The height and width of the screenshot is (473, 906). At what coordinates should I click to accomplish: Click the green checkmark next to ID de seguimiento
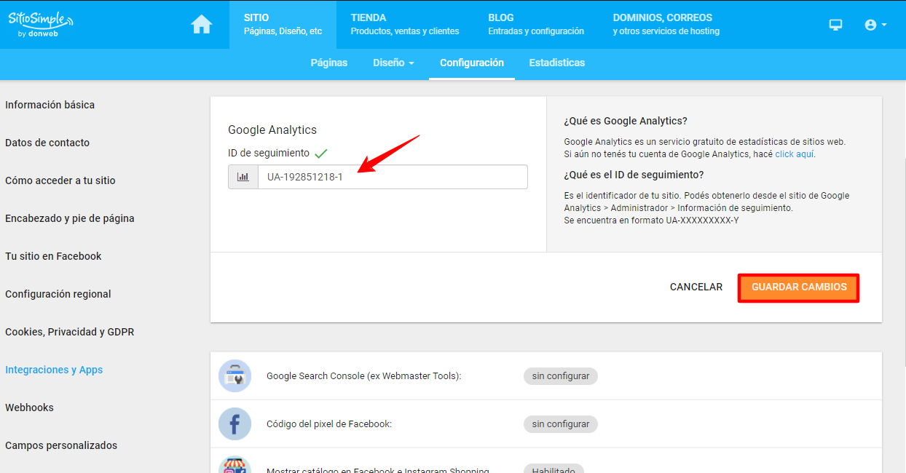click(x=320, y=153)
